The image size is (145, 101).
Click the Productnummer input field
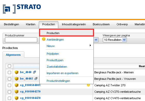click(x=21, y=40)
